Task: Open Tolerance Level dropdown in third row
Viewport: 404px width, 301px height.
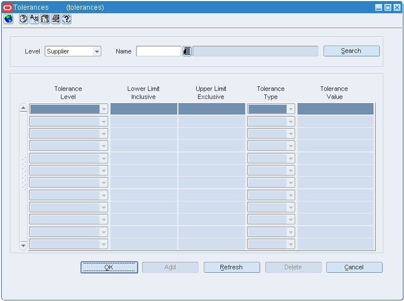Action: click(x=68, y=134)
